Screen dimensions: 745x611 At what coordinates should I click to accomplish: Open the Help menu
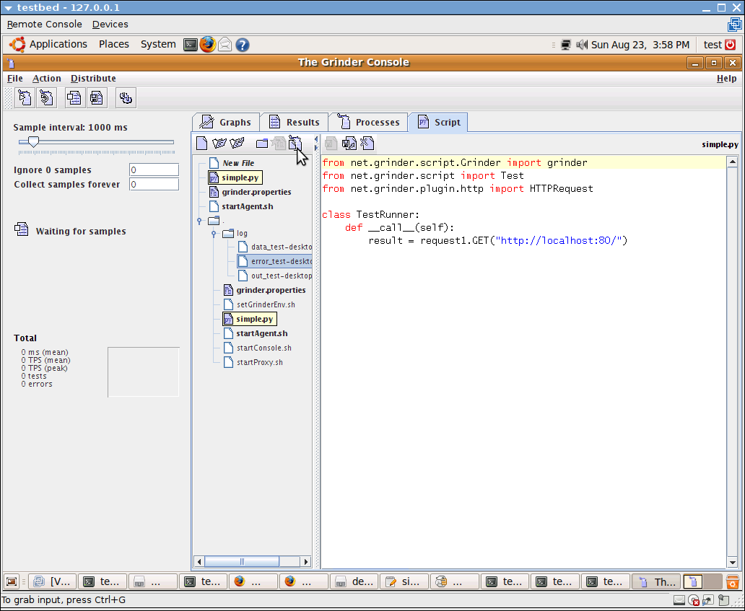[x=726, y=79]
